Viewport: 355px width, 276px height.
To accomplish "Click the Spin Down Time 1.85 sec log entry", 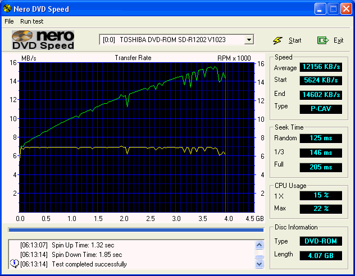I will coord(71,255).
